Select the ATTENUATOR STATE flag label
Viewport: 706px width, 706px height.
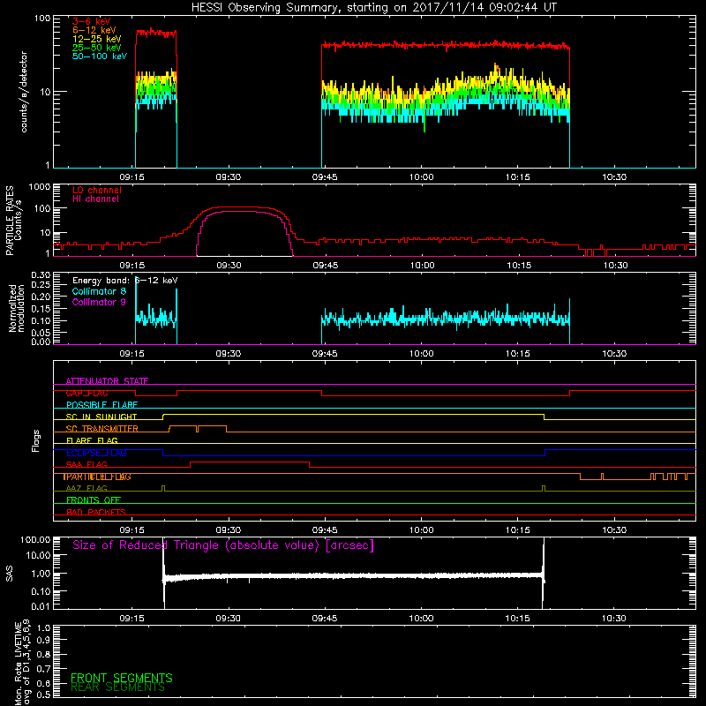tap(107, 381)
